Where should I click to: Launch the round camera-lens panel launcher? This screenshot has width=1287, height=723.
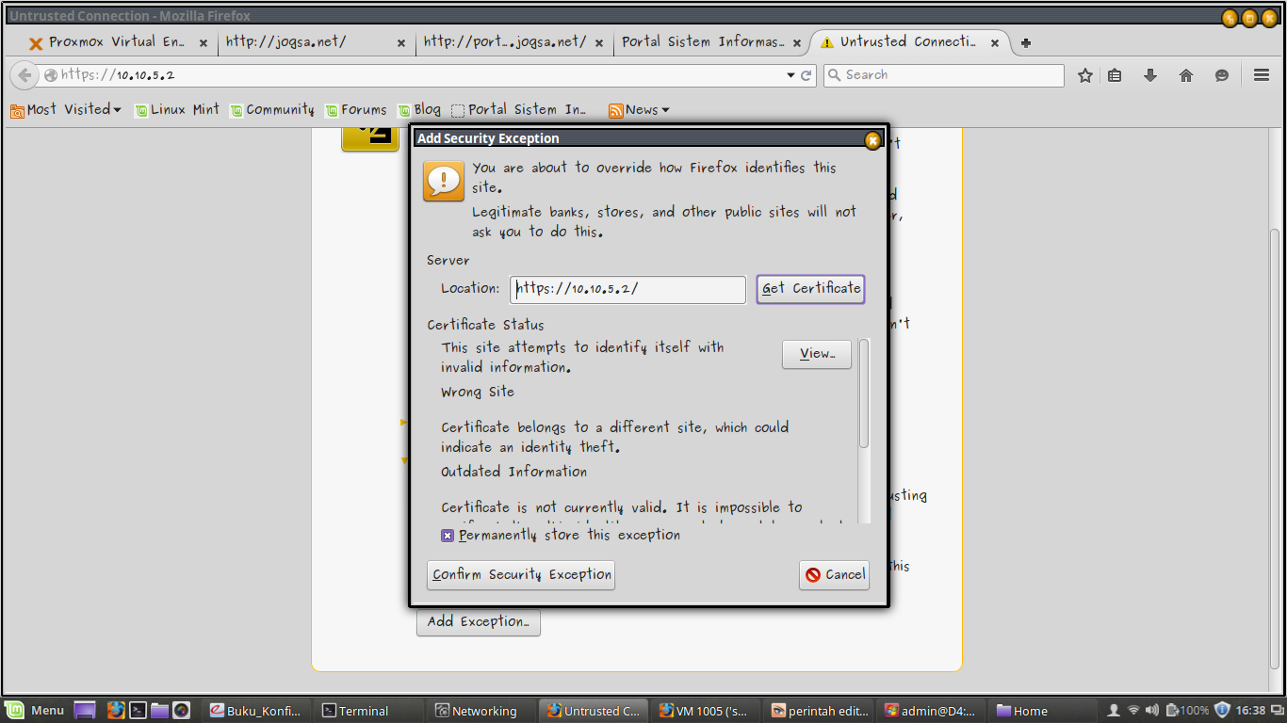point(182,711)
